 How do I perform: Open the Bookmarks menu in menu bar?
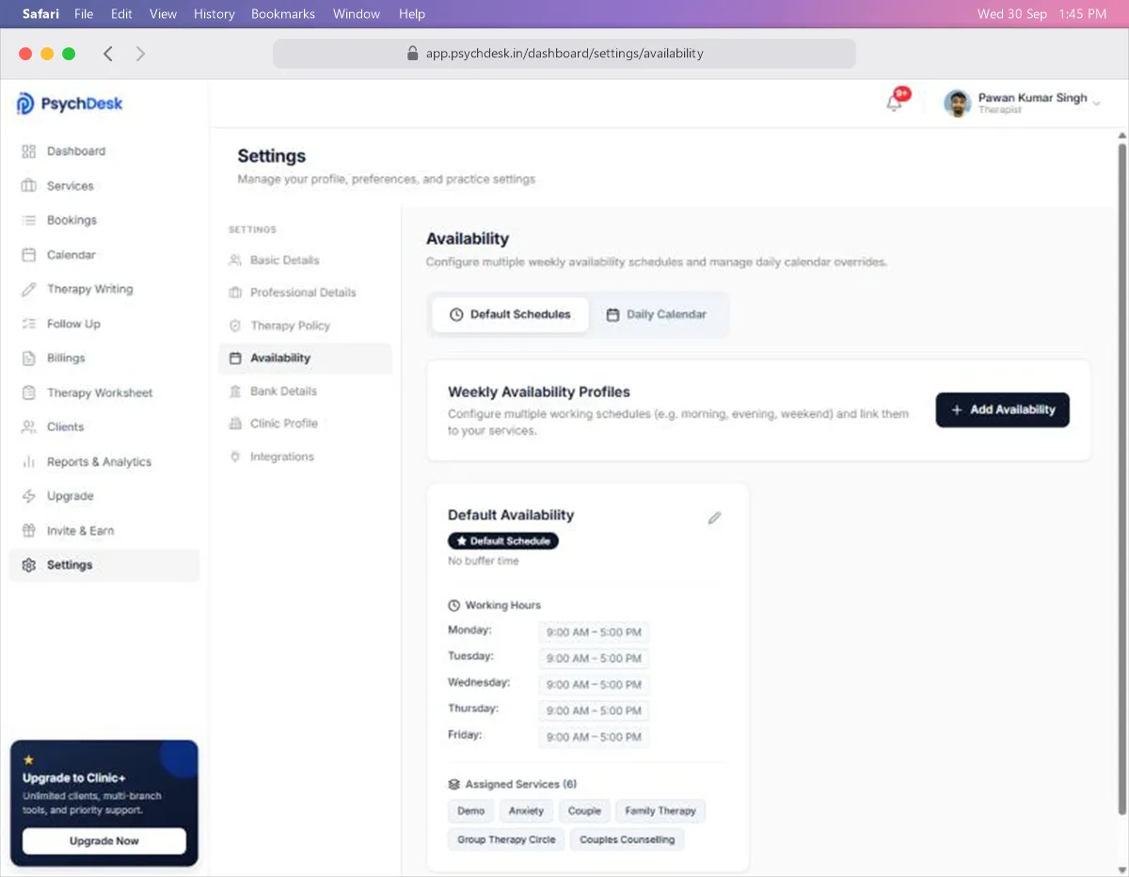click(283, 14)
